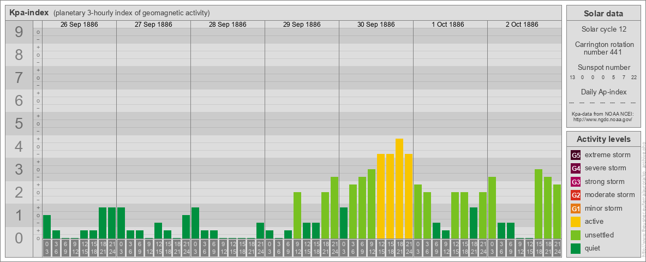Click 'Carrington rotation number 441' text
This screenshot has height=262, width=646.
pos(603,48)
